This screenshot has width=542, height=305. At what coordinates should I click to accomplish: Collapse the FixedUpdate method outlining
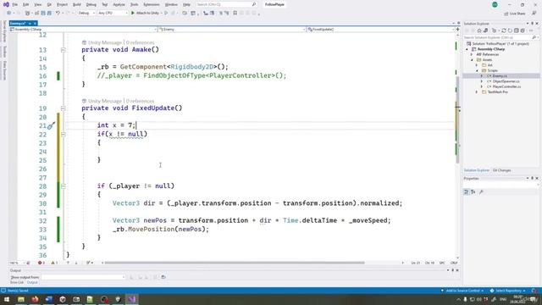tap(63, 108)
